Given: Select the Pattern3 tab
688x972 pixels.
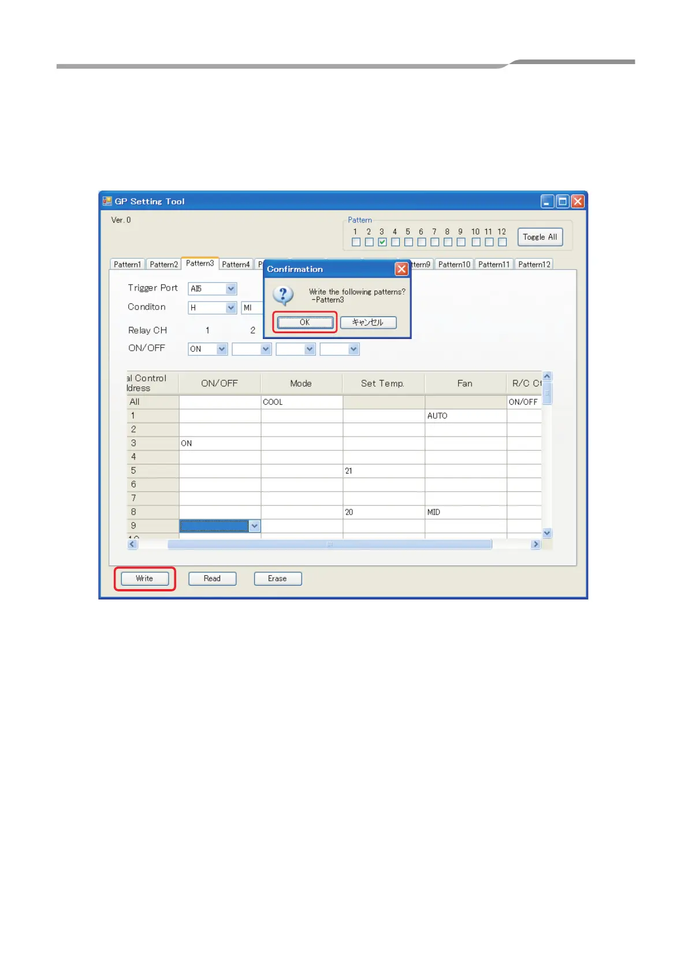Looking at the screenshot, I should pyautogui.click(x=200, y=263).
